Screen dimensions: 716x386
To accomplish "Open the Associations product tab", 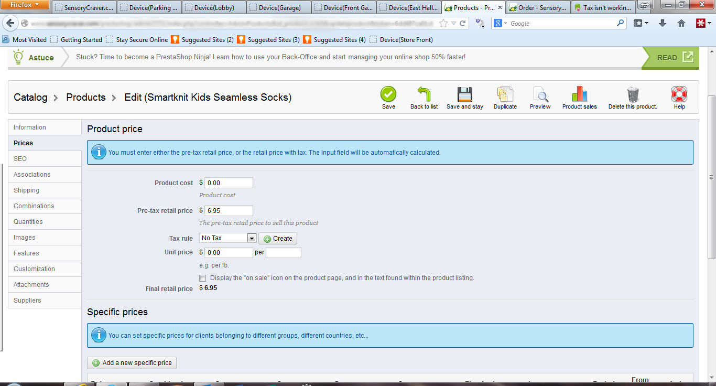I will click(x=45, y=175).
